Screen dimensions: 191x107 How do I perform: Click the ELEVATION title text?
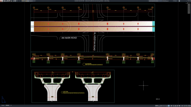pos(88,64)
